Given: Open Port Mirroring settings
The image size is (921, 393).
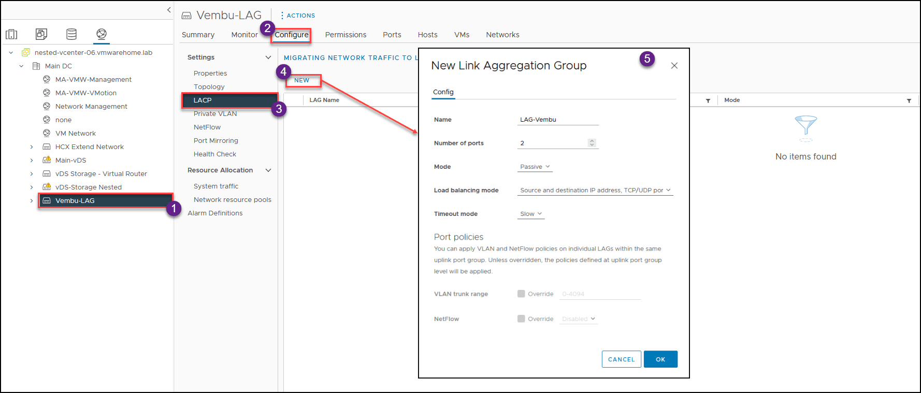Looking at the screenshot, I should point(216,141).
